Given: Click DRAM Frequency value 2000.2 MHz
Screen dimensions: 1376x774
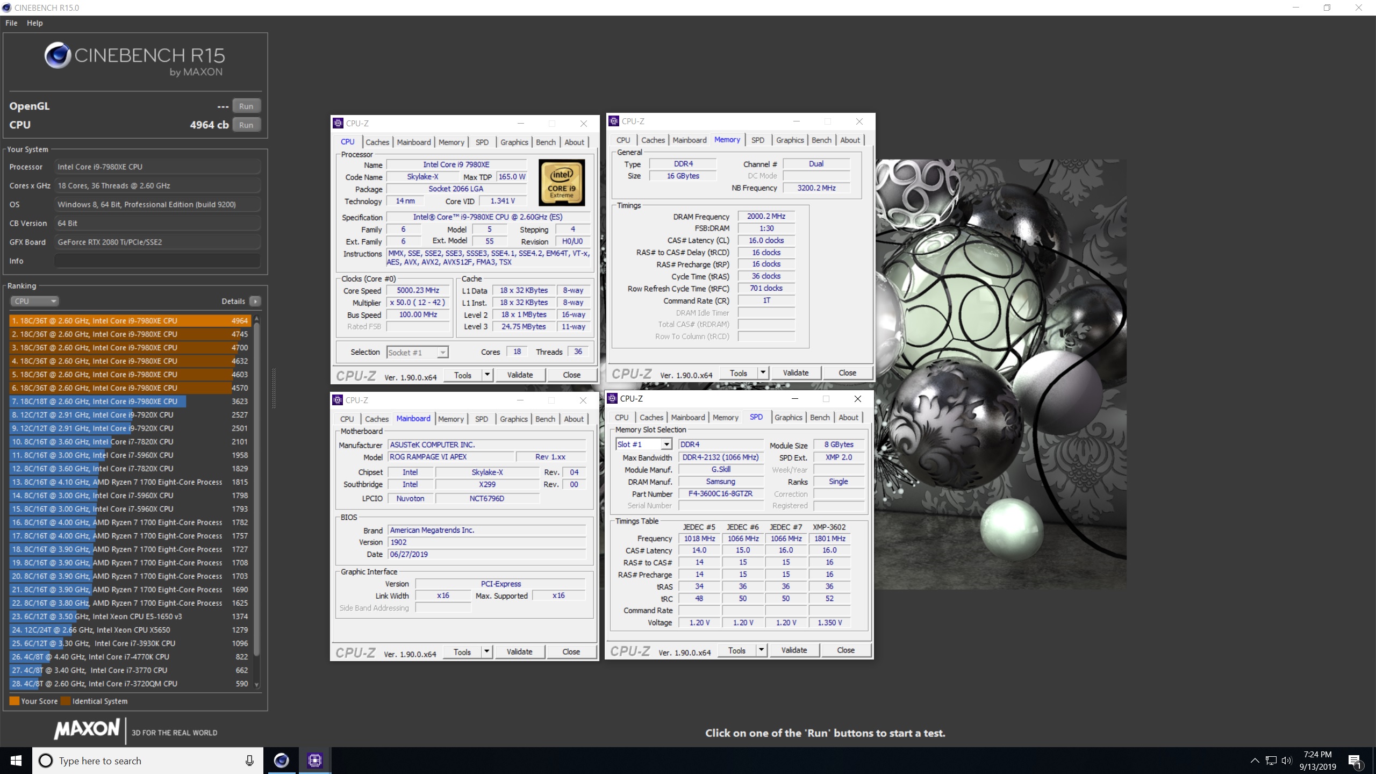Looking at the screenshot, I should click(x=766, y=216).
